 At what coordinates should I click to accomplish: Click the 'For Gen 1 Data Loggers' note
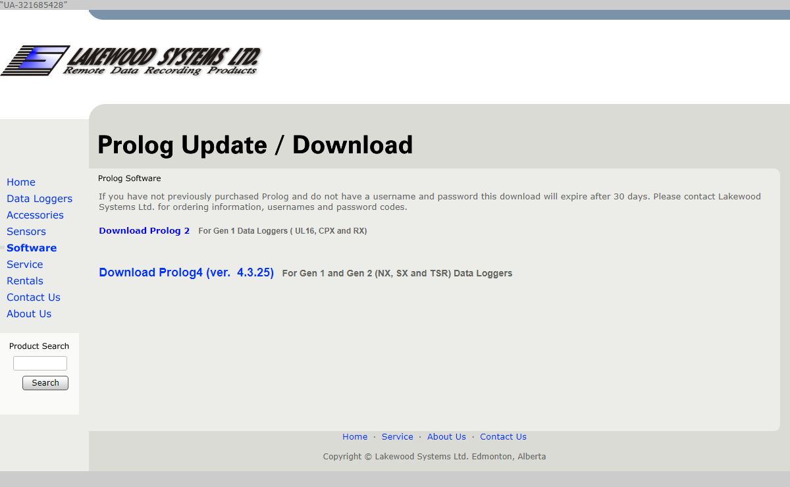tap(282, 231)
